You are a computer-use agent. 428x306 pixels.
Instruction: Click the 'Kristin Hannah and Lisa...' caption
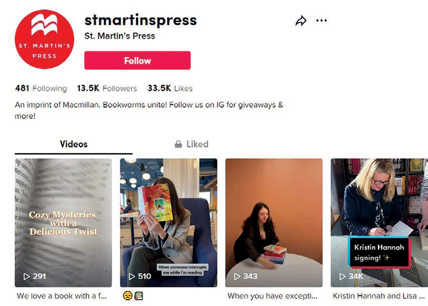(x=379, y=296)
